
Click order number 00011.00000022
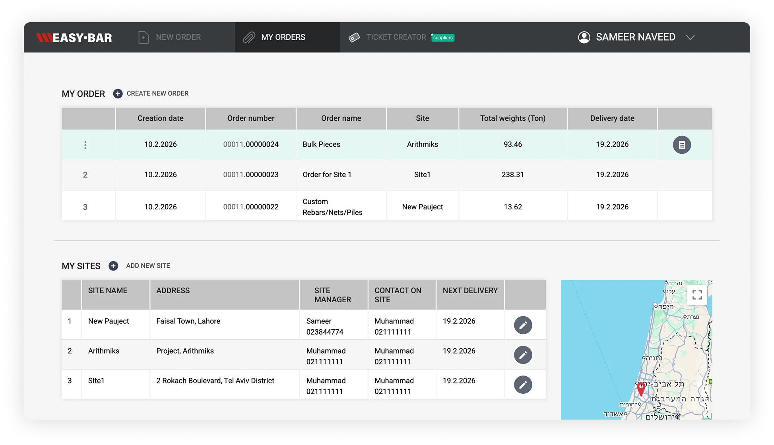(x=251, y=207)
